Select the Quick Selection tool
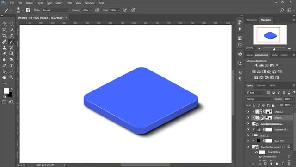 pos(11,30)
